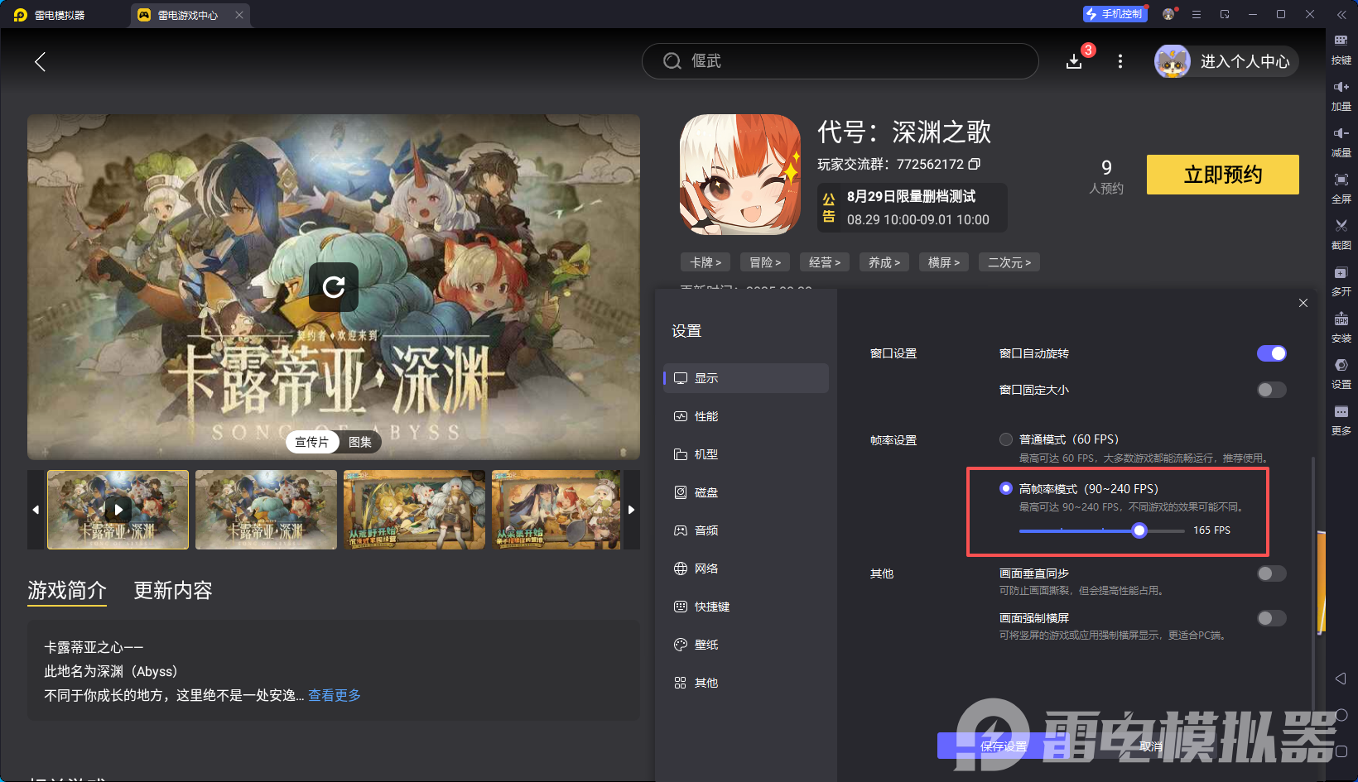Image resolution: width=1358 pixels, height=782 pixels.
Task: Open 快捷键 settings section
Action: pos(746,607)
